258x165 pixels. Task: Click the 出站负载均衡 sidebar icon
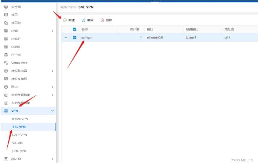pos(6,95)
